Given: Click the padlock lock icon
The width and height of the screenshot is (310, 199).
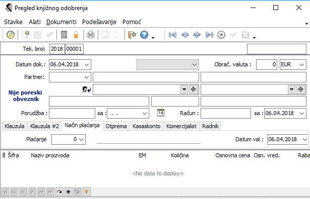Looking at the screenshot, I should click(76, 35).
